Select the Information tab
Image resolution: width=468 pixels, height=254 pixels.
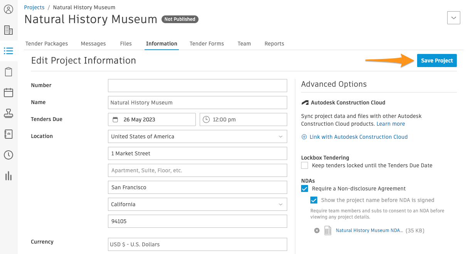tap(162, 44)
